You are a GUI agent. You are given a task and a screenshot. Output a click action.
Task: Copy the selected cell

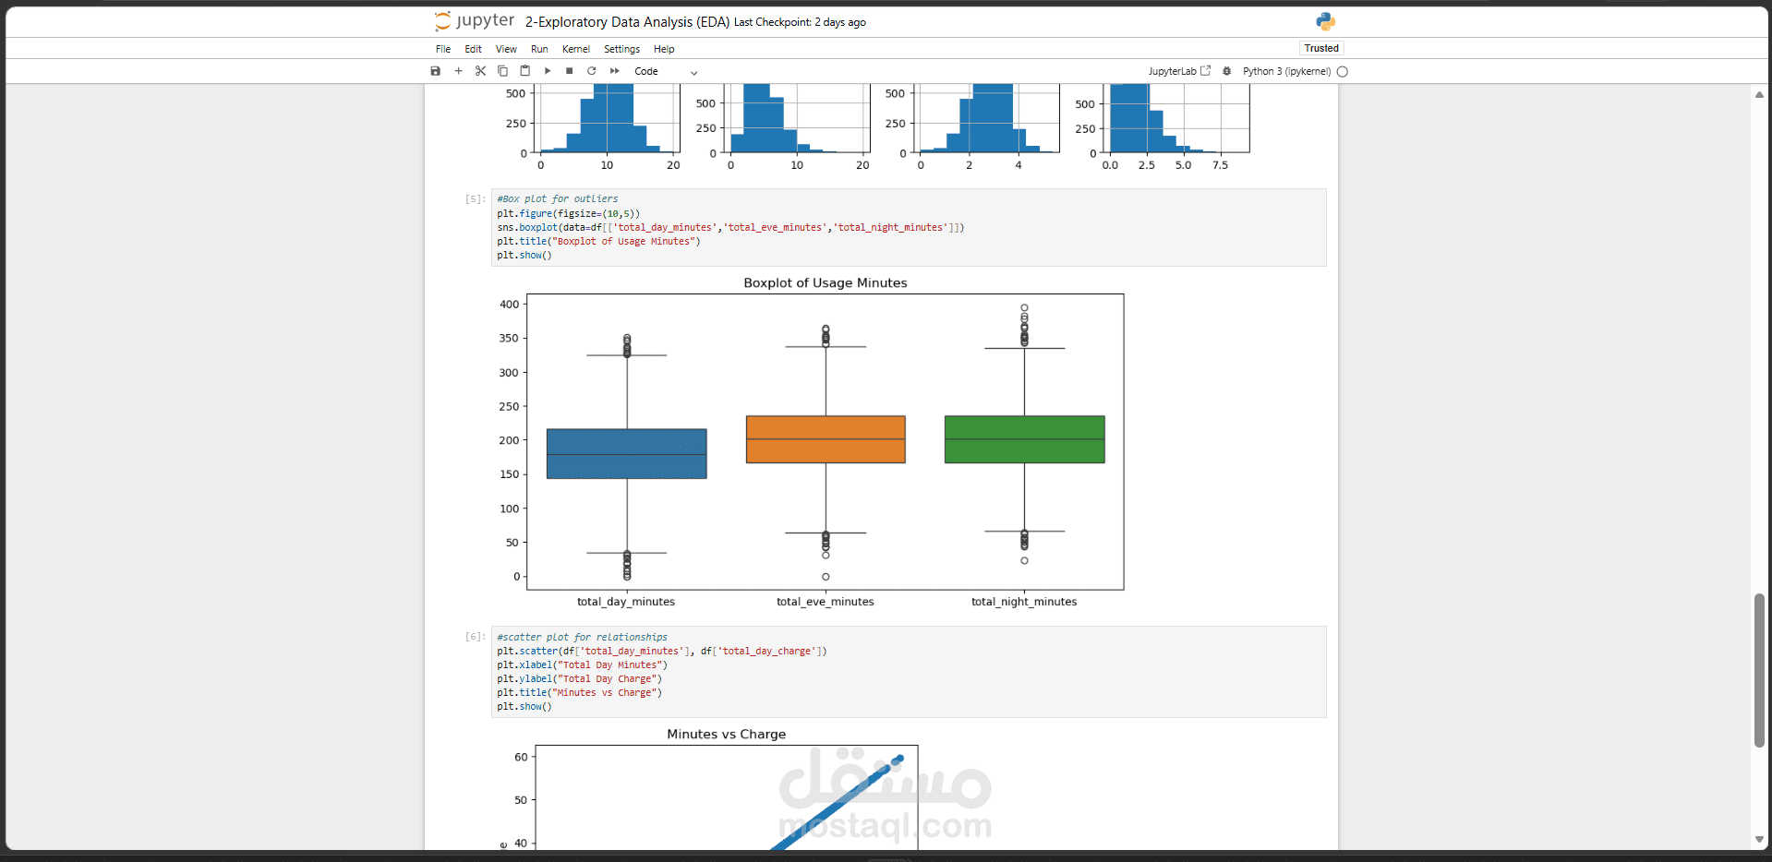point(502,71)
